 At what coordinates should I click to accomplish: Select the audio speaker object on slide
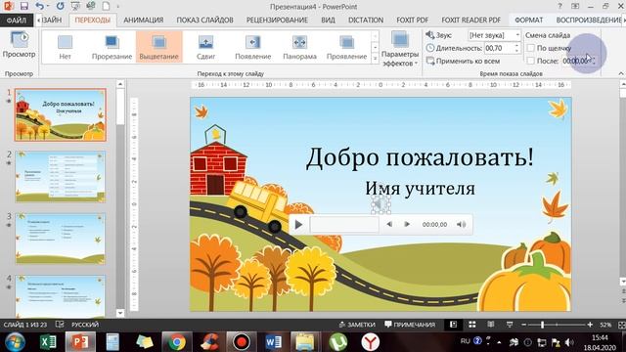point(380,204)
